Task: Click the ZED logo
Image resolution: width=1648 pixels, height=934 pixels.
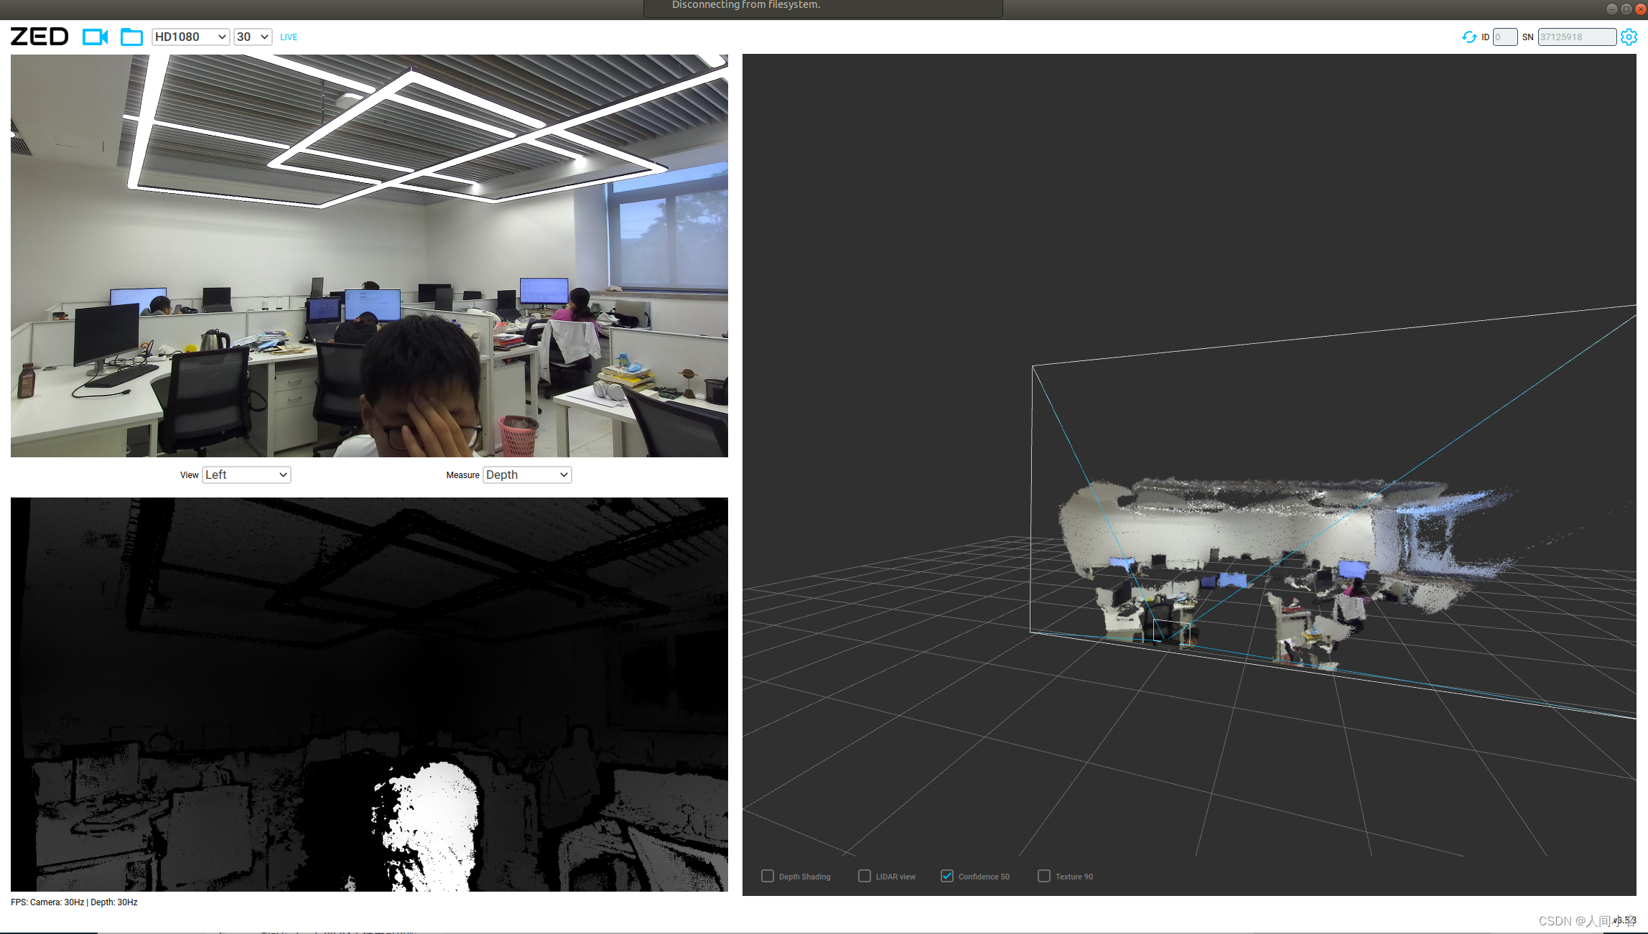Action: pos(39,37)
